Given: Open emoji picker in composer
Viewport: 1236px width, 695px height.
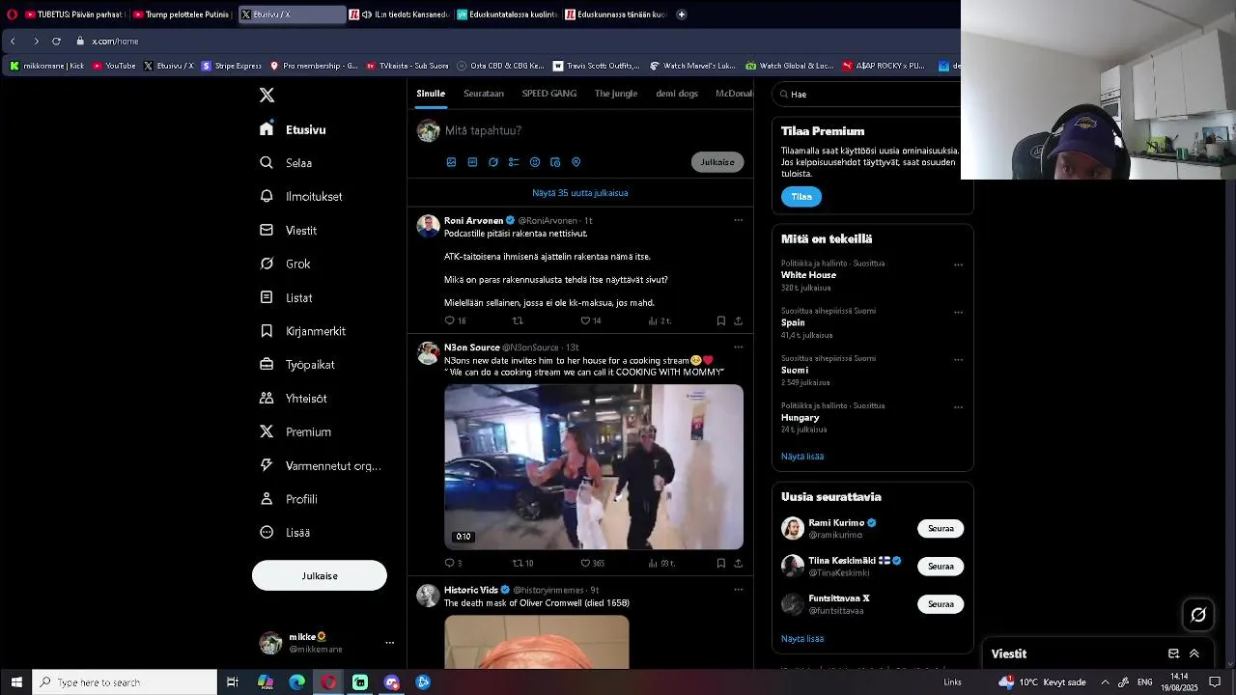Looking at the screenshot, I should [535, 162].
